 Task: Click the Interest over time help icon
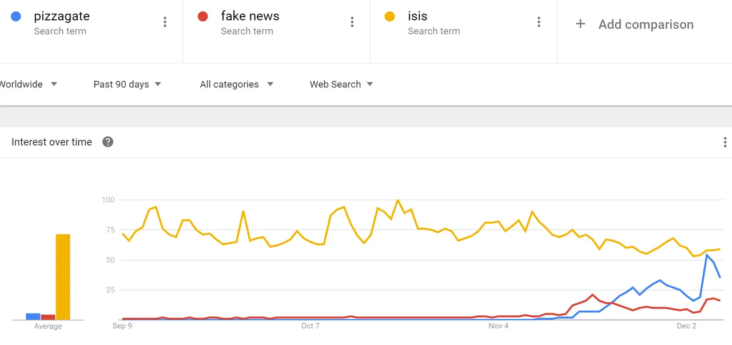tap(108, 142)
